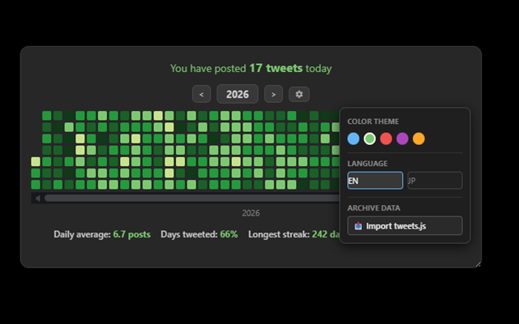The height and width of the screenshot is (324, 519).
Task: Select the green color theme
Action: (370, 139)
